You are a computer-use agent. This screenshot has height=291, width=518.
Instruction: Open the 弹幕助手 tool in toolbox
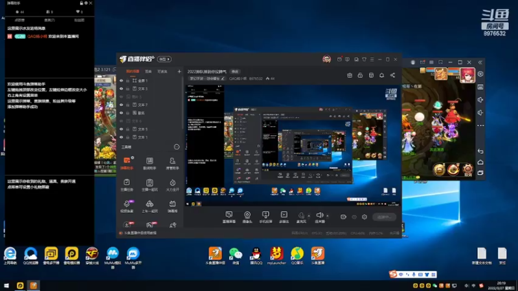coord(127,164)
